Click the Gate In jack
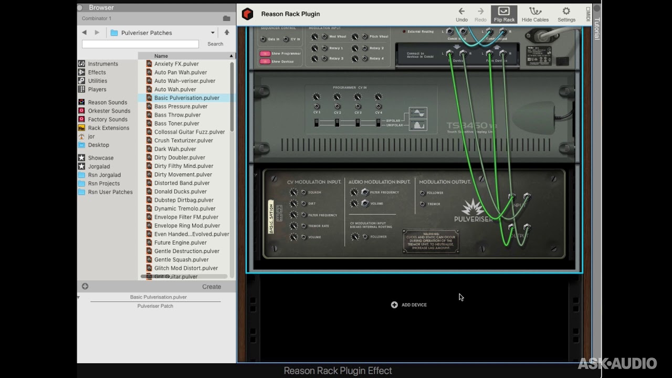 (263, 39)
